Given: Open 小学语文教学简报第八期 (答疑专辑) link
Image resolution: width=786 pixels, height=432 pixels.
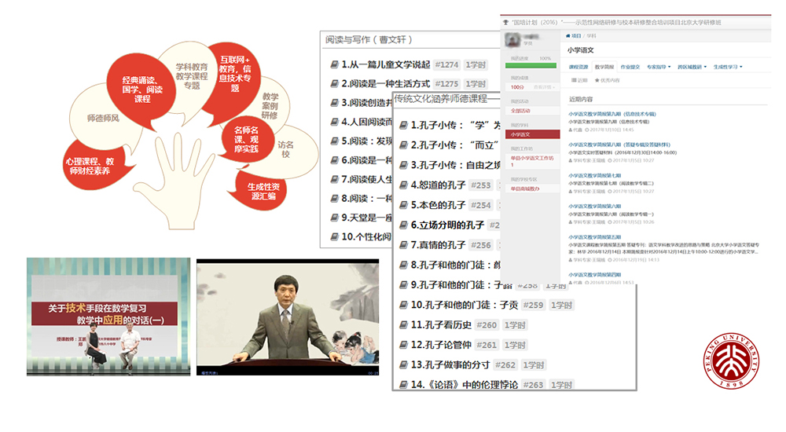Looking at the screenshot, I should (619, 145).
